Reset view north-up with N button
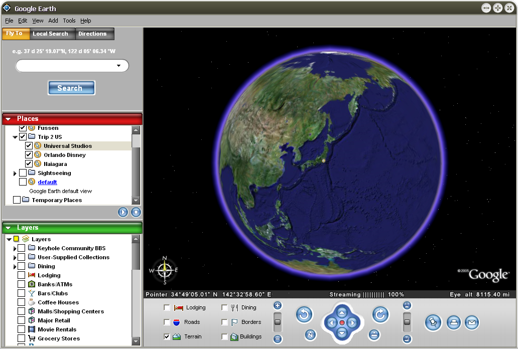Screen dimensions: 518x349 tap(310, 335)
